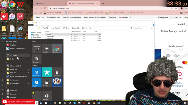The height and width of the screenshot is (105, 188).
Task: Open the address bar history dropdown in Explorer
Action: pos(130,28)
